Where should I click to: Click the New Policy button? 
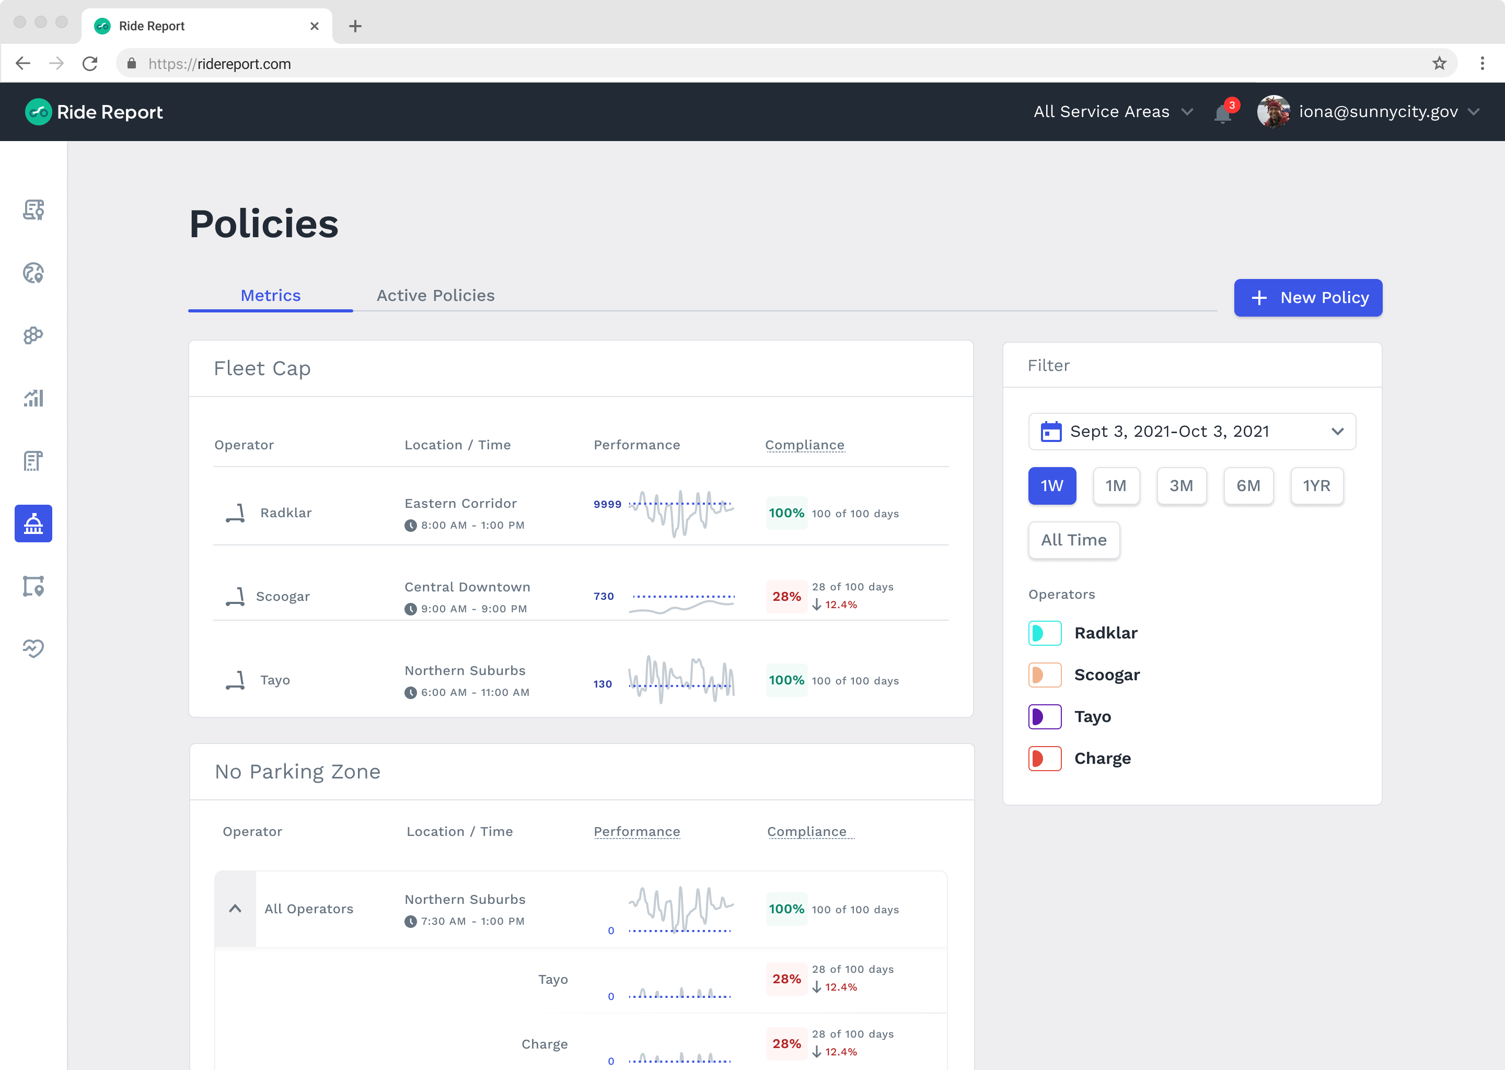tap(1307, 298)
